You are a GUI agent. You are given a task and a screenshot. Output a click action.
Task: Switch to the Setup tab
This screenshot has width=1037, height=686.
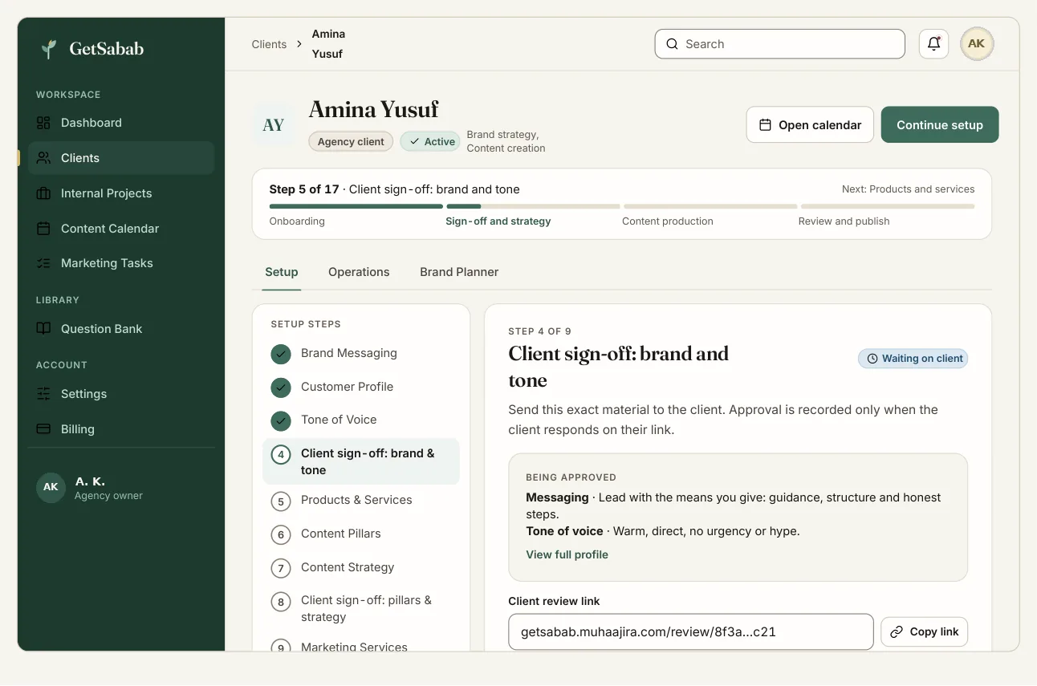pos(282,272)
